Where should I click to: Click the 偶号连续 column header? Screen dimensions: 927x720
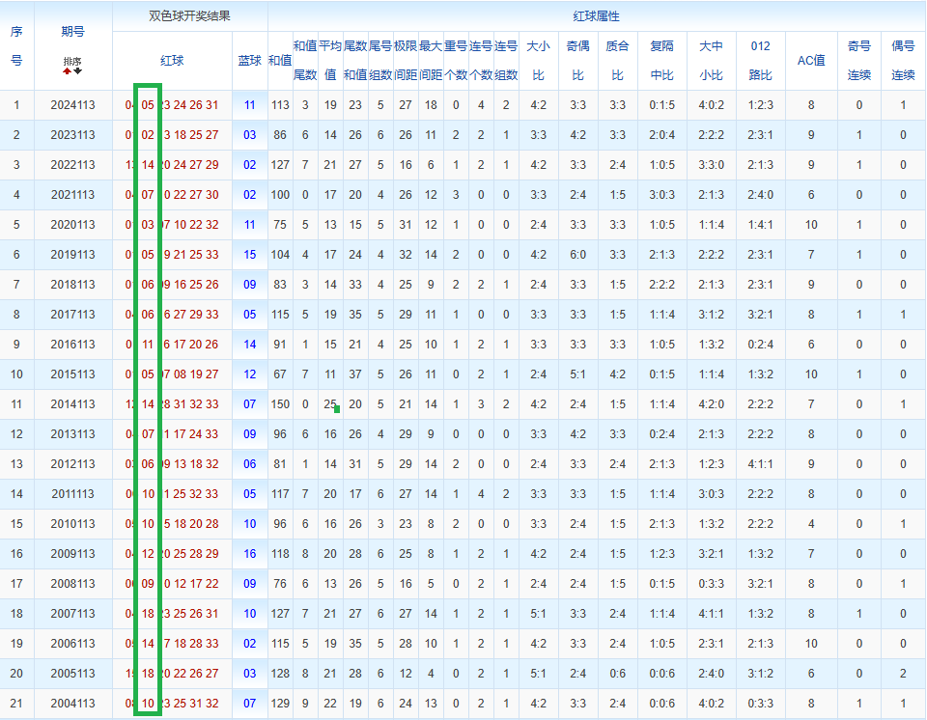click(904, 60)
